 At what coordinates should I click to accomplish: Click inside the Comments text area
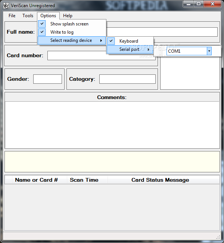[x=112, y=125]
